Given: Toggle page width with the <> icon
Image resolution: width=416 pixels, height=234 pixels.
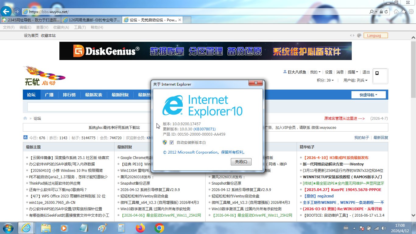Looking at the screenshot, I should (352, 35).
